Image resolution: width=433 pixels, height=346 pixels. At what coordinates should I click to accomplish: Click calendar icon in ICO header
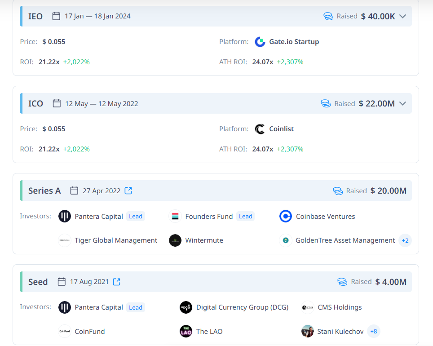pyautogui.click(x=57, y=103)
